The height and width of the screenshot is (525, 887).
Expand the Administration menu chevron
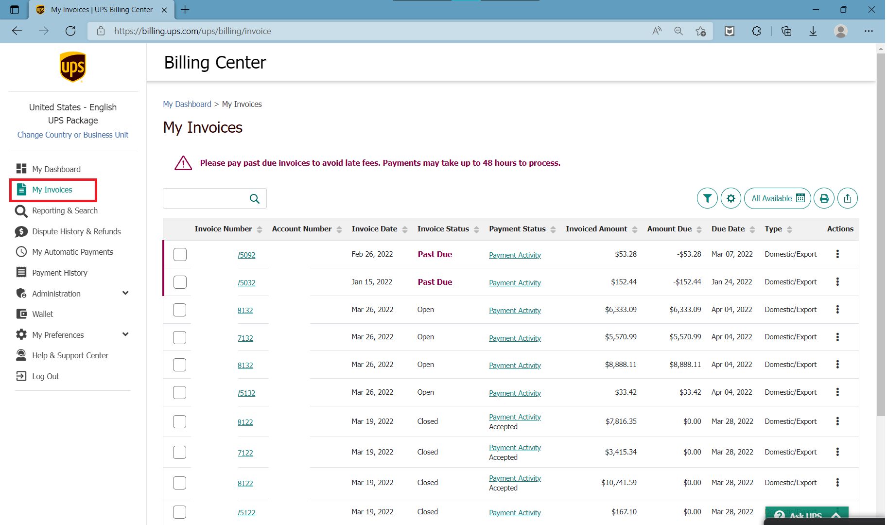(125, 293)
